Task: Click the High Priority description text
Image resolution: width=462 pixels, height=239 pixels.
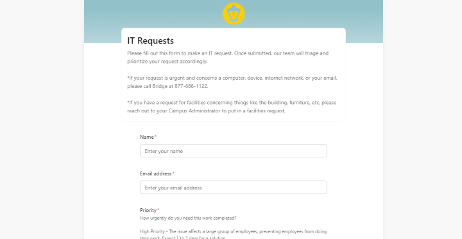Action: 233,235
